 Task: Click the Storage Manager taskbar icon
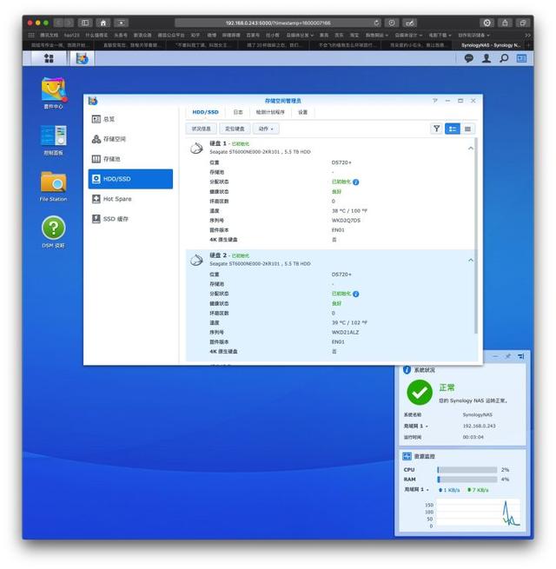tap(83, 58)
